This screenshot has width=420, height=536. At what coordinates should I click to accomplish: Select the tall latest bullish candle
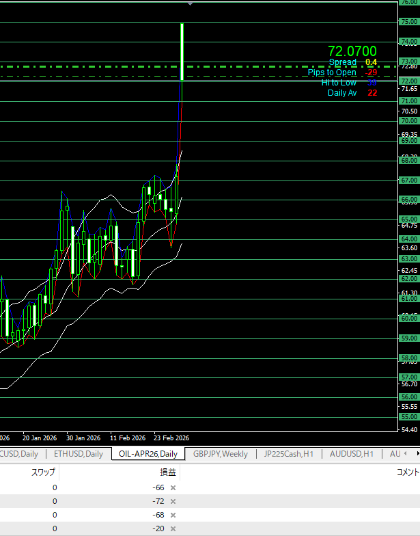[x=183, y=51]
